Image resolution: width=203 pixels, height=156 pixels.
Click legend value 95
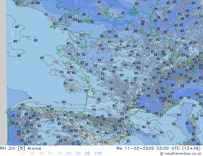click(x=78, y=153)
